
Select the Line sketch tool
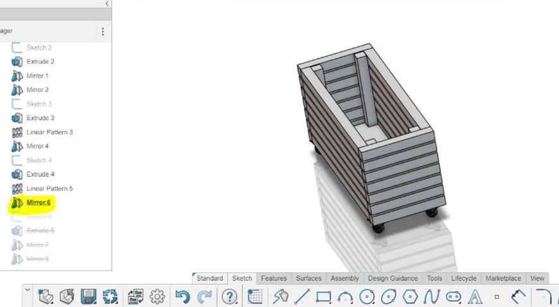(x=302, y=296)
